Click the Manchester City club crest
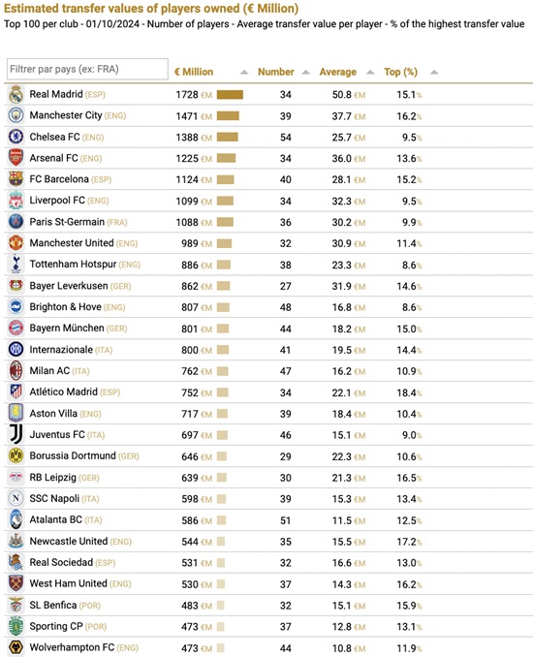533x657 pixels. (x=16, y=115)
